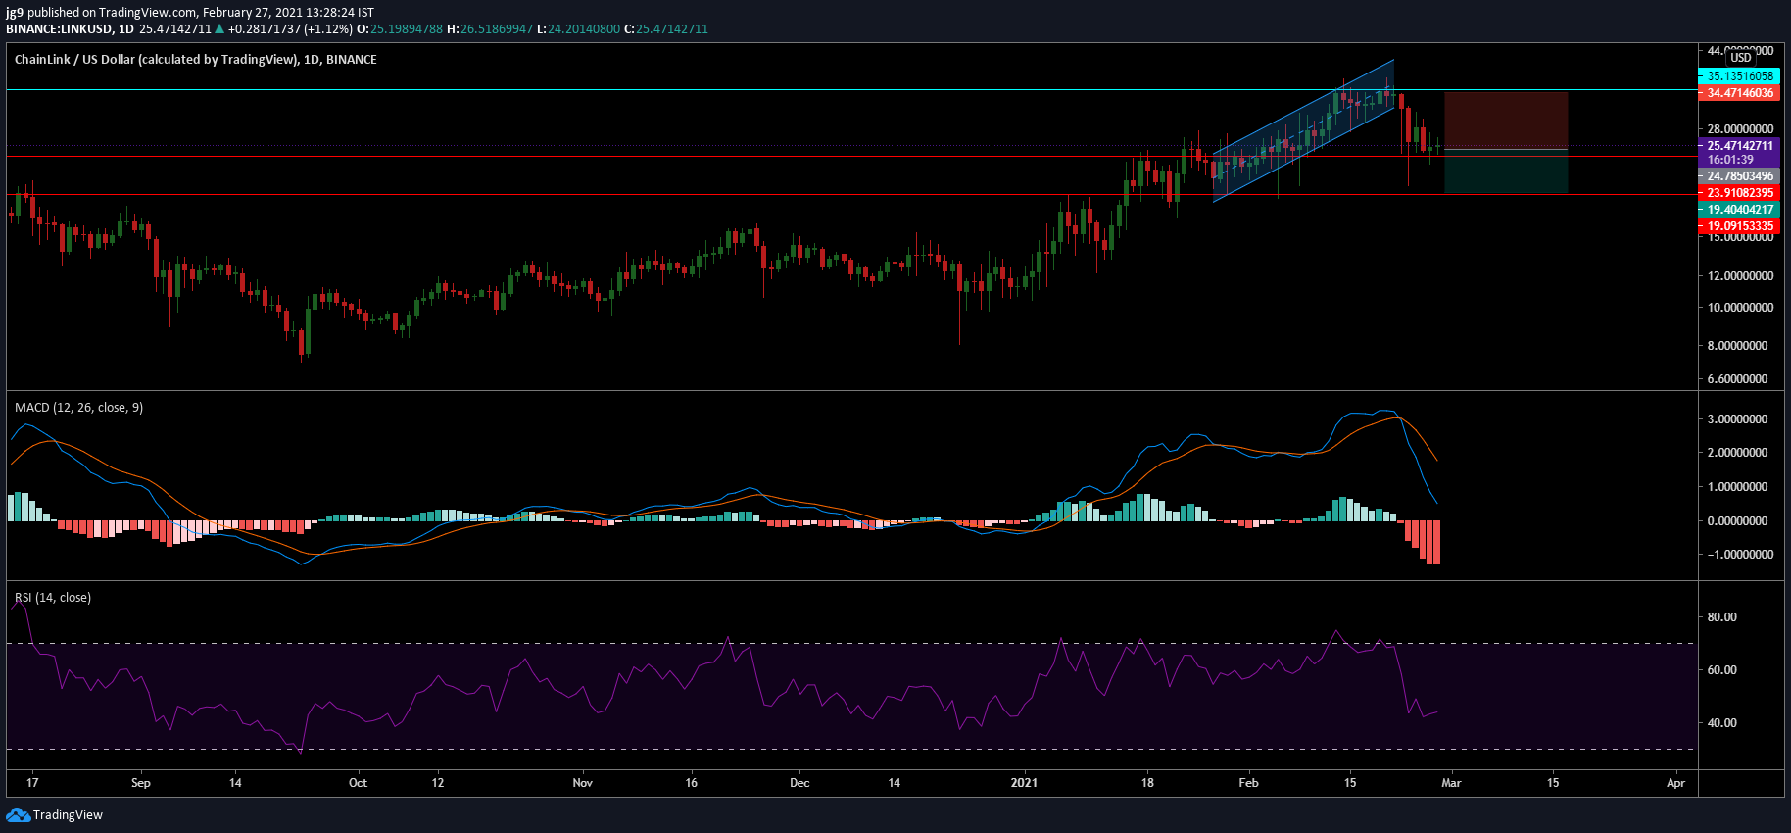Click the red MACD histogram bars at the right
1791x833 pixels.
(x=1422, y=541)
